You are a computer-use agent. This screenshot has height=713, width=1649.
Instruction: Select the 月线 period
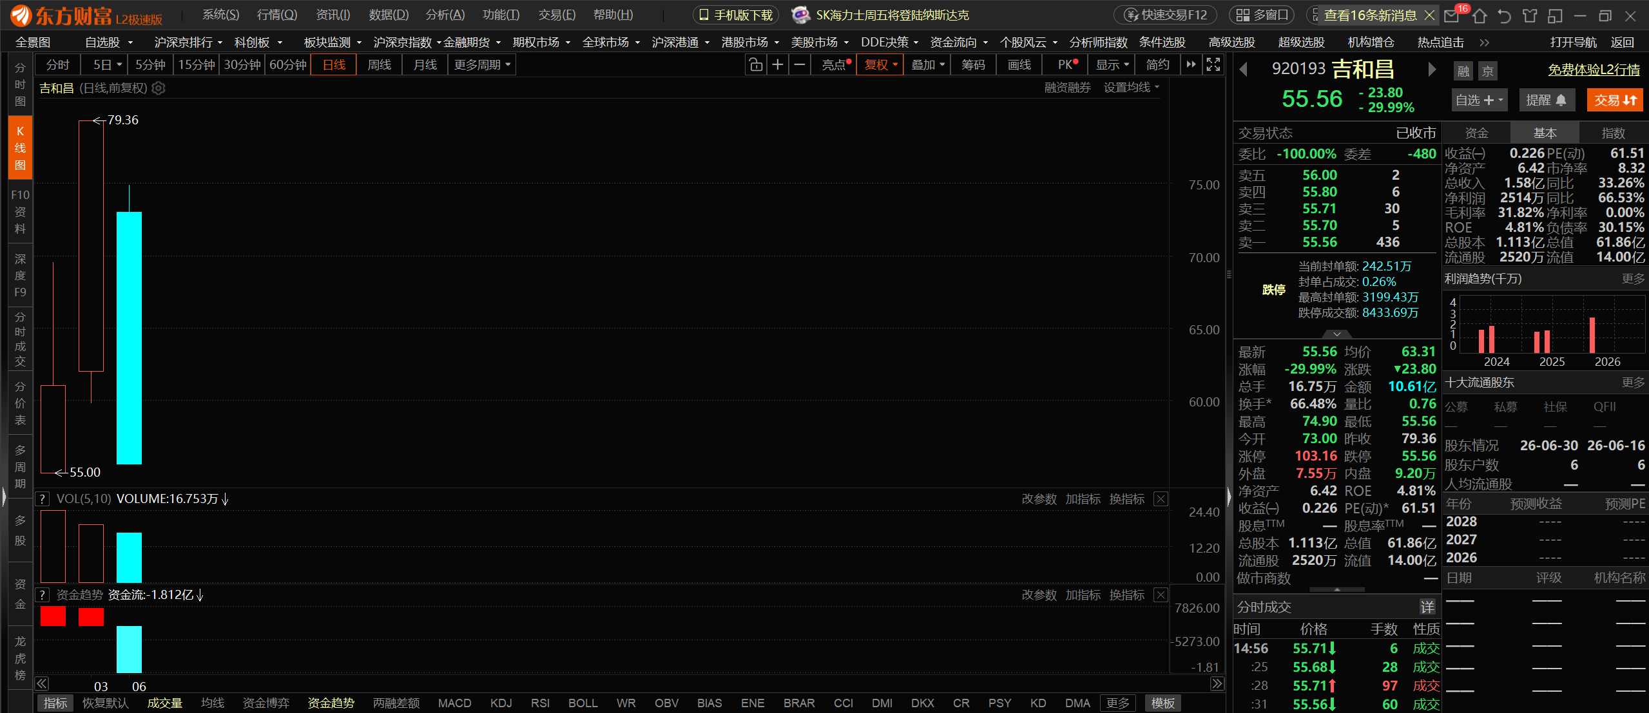[x=425, y=65]
